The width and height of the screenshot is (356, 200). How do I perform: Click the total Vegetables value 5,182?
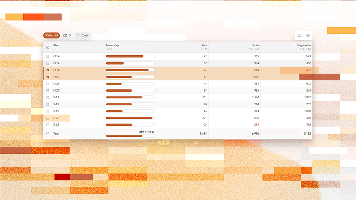point(308,134)
